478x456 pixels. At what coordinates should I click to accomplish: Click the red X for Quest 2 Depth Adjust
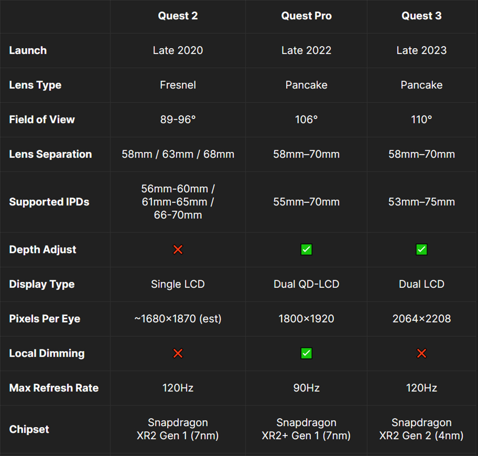coord(178,250)
